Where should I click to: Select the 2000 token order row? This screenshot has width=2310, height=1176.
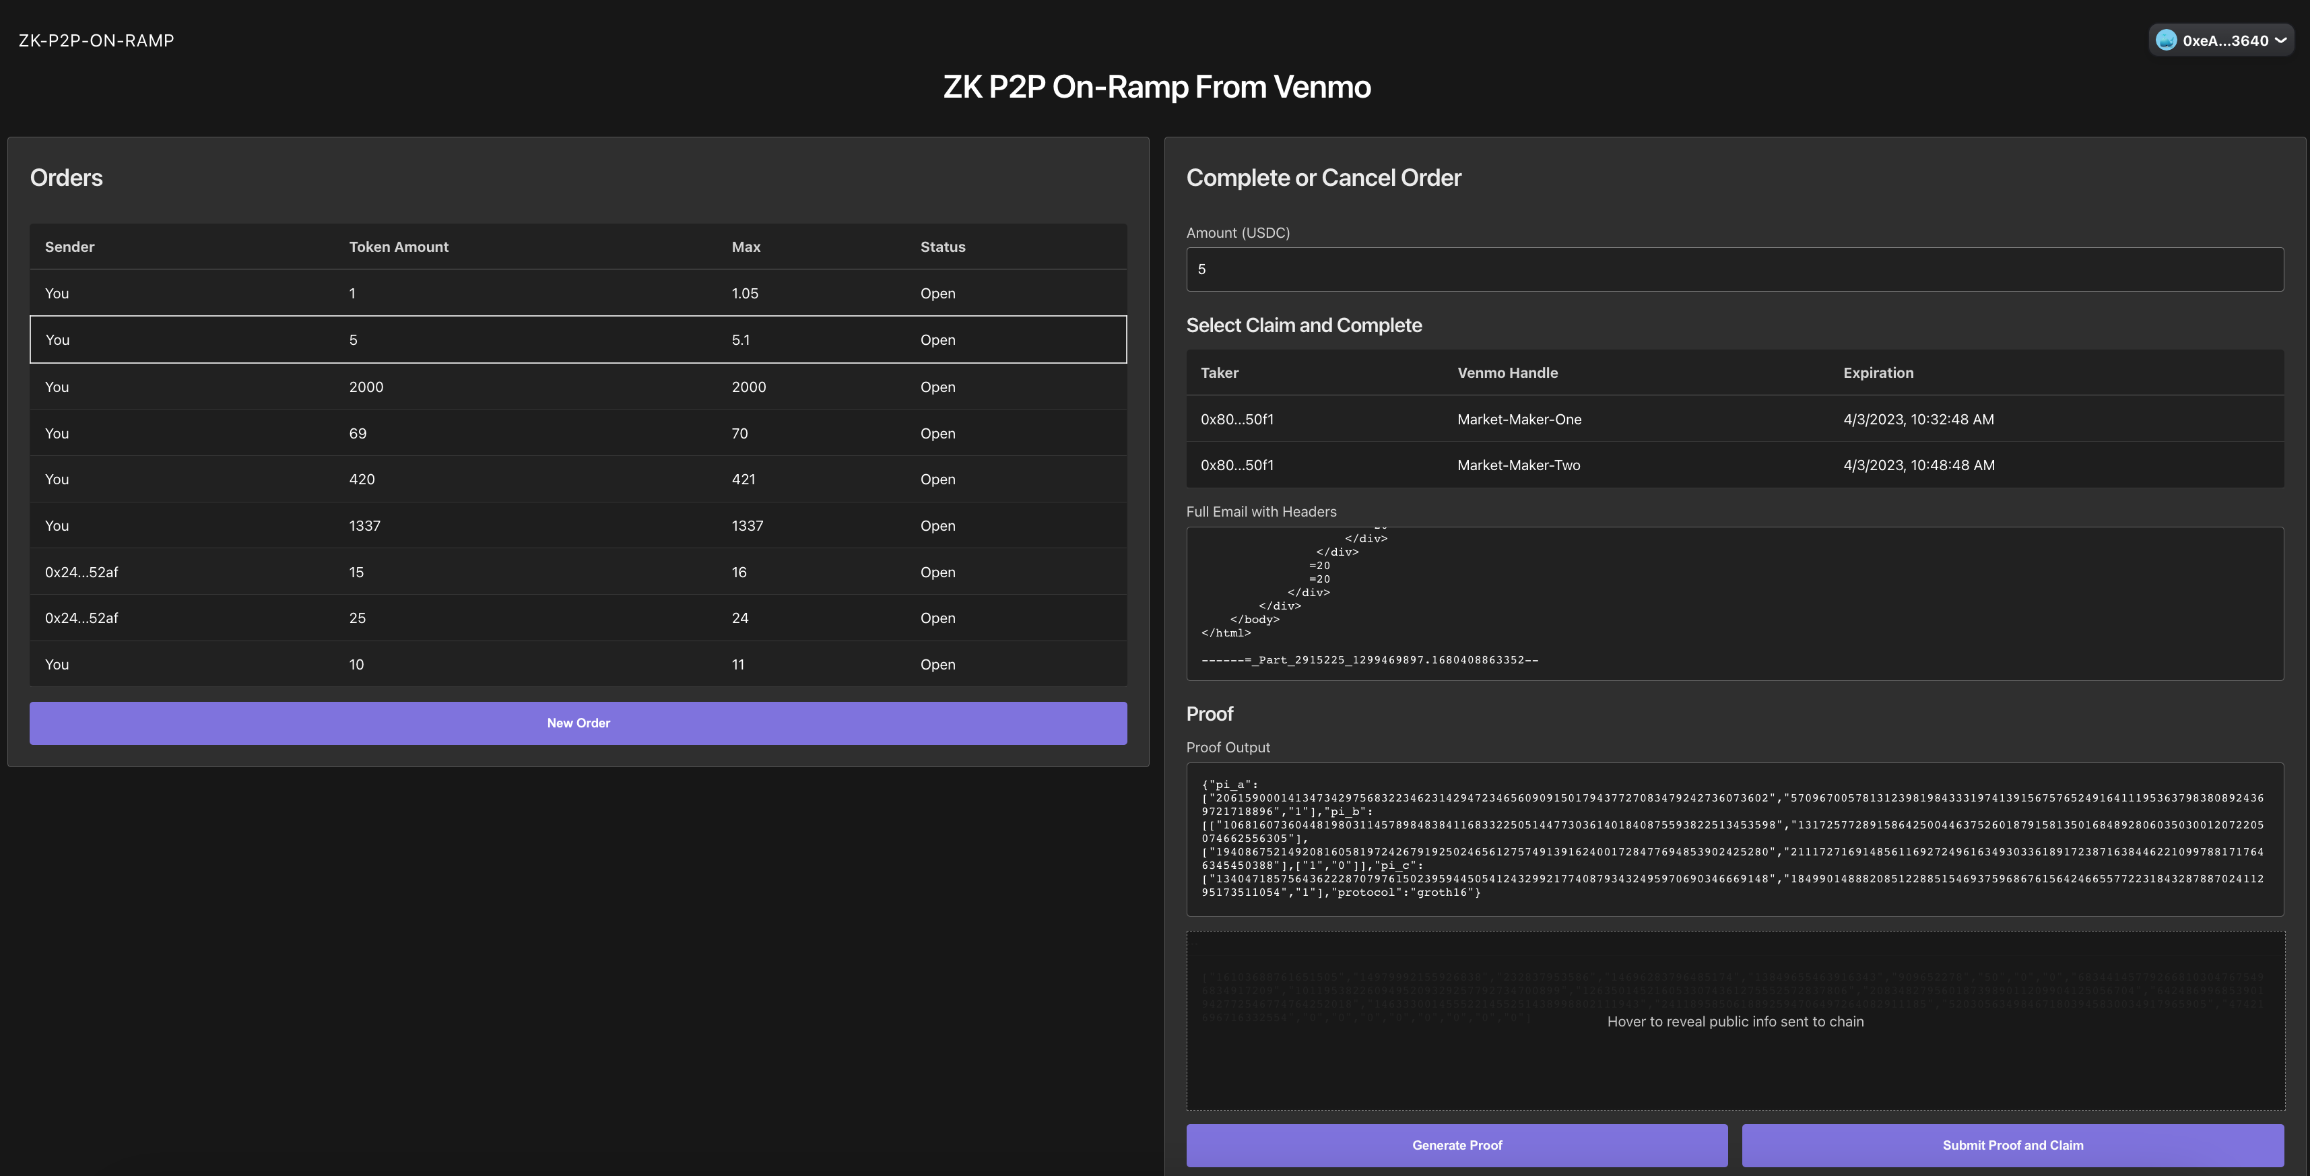(579, 387)
